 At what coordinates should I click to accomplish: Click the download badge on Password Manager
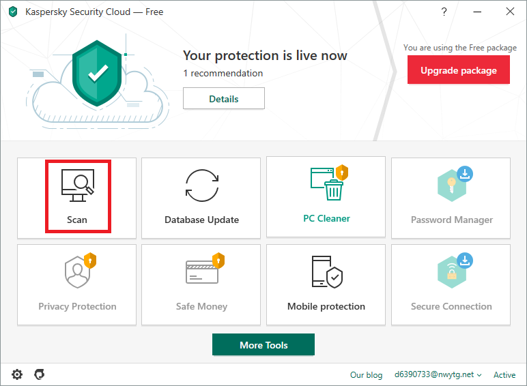click(465, 174)
